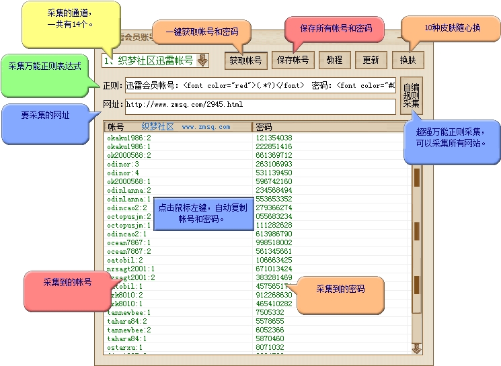Select account row odinor:3
The width and height of the screenshot is (501, 366).
coord(123,164)
